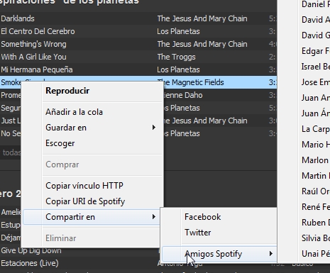Open the Amigos Spotify submenu
This screenshot has height=273, width=330.
click(213, 254)
